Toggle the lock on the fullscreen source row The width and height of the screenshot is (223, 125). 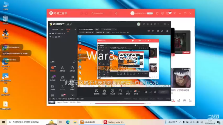pyautogui.click(x=53, y=37)
